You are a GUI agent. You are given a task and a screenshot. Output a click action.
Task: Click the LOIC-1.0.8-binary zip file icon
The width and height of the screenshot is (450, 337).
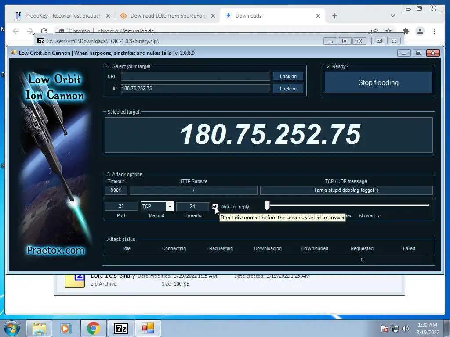pos(75,281)
